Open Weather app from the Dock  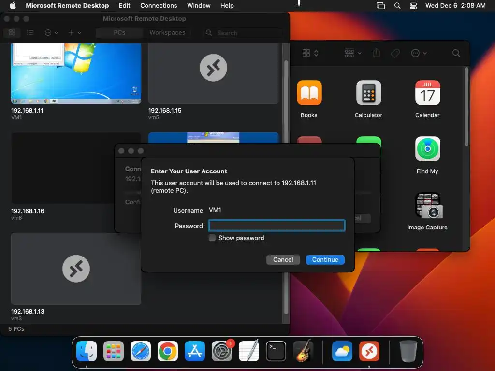[x=342, y=351]
